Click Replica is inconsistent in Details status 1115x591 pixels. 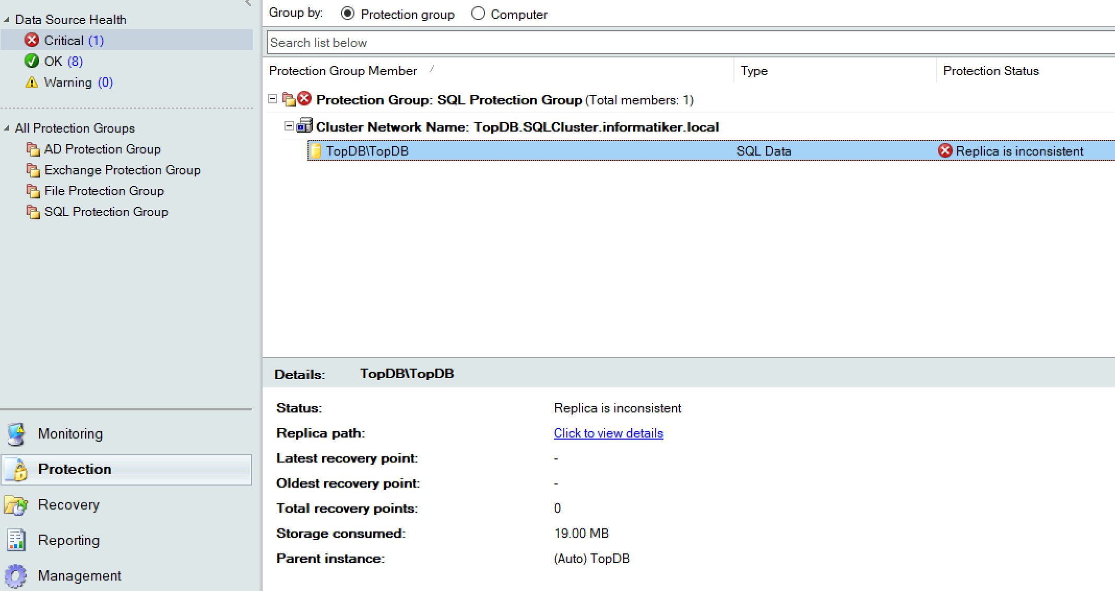618,408
